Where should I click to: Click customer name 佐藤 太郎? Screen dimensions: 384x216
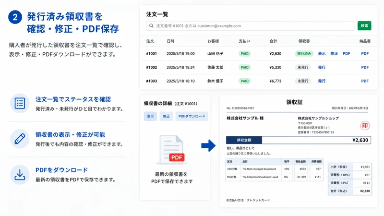coord(215,67)
